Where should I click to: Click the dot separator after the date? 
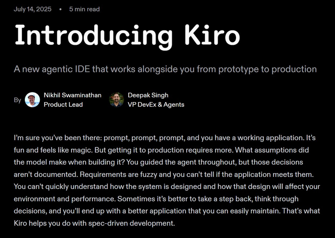(x=60, y=9)
